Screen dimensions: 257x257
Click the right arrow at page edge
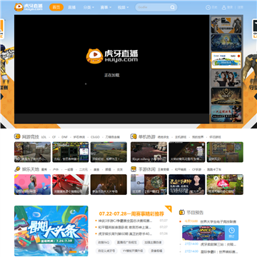[256, 96]
